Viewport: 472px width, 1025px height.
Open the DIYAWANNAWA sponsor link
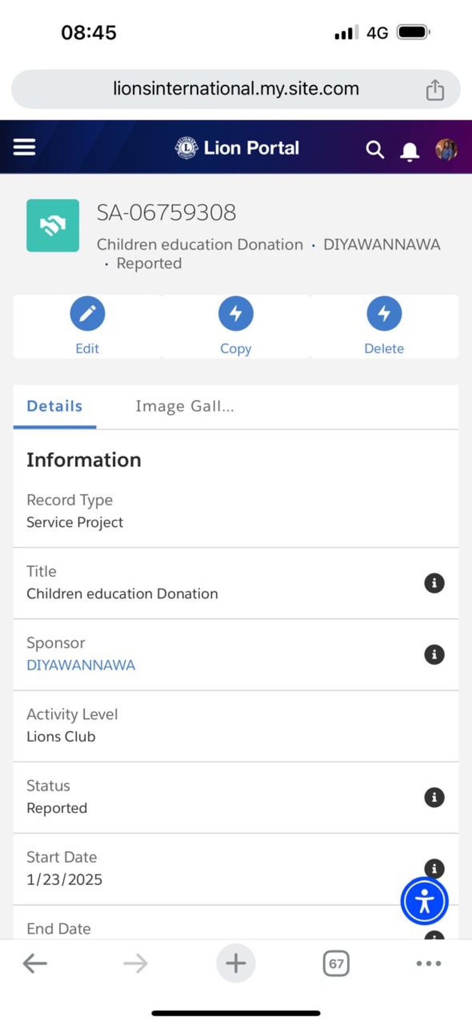tap(81, 665)
